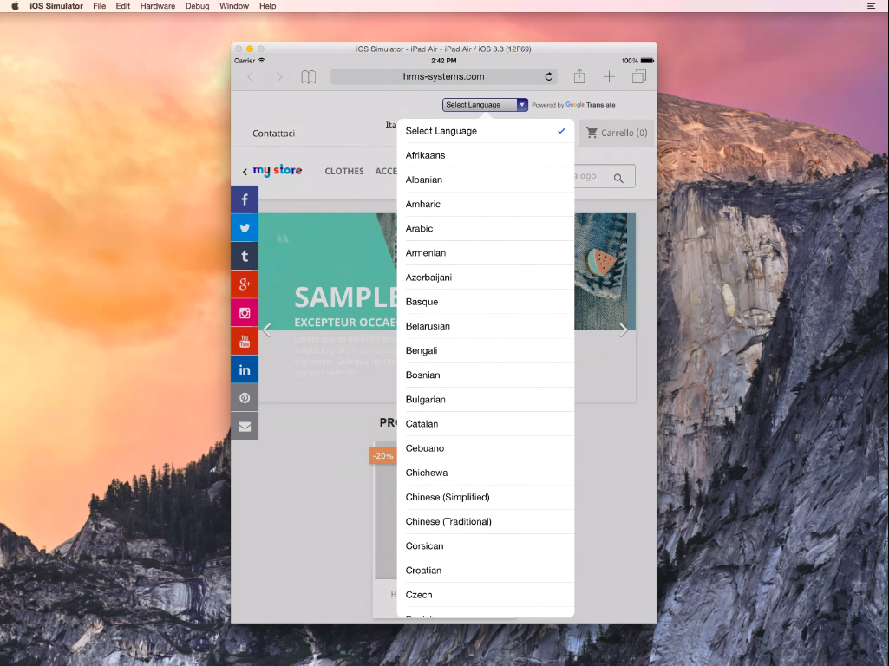Select Amharic from language list

tap(486, 204)
